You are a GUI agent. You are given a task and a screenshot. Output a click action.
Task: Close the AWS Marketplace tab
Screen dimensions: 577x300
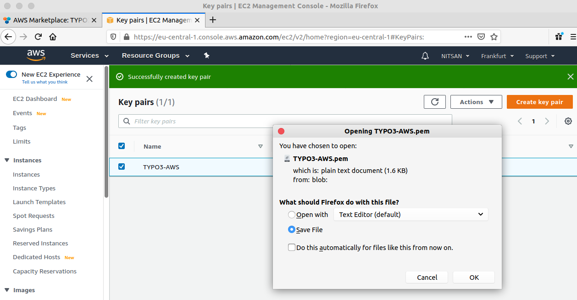[x=94, y=20]
